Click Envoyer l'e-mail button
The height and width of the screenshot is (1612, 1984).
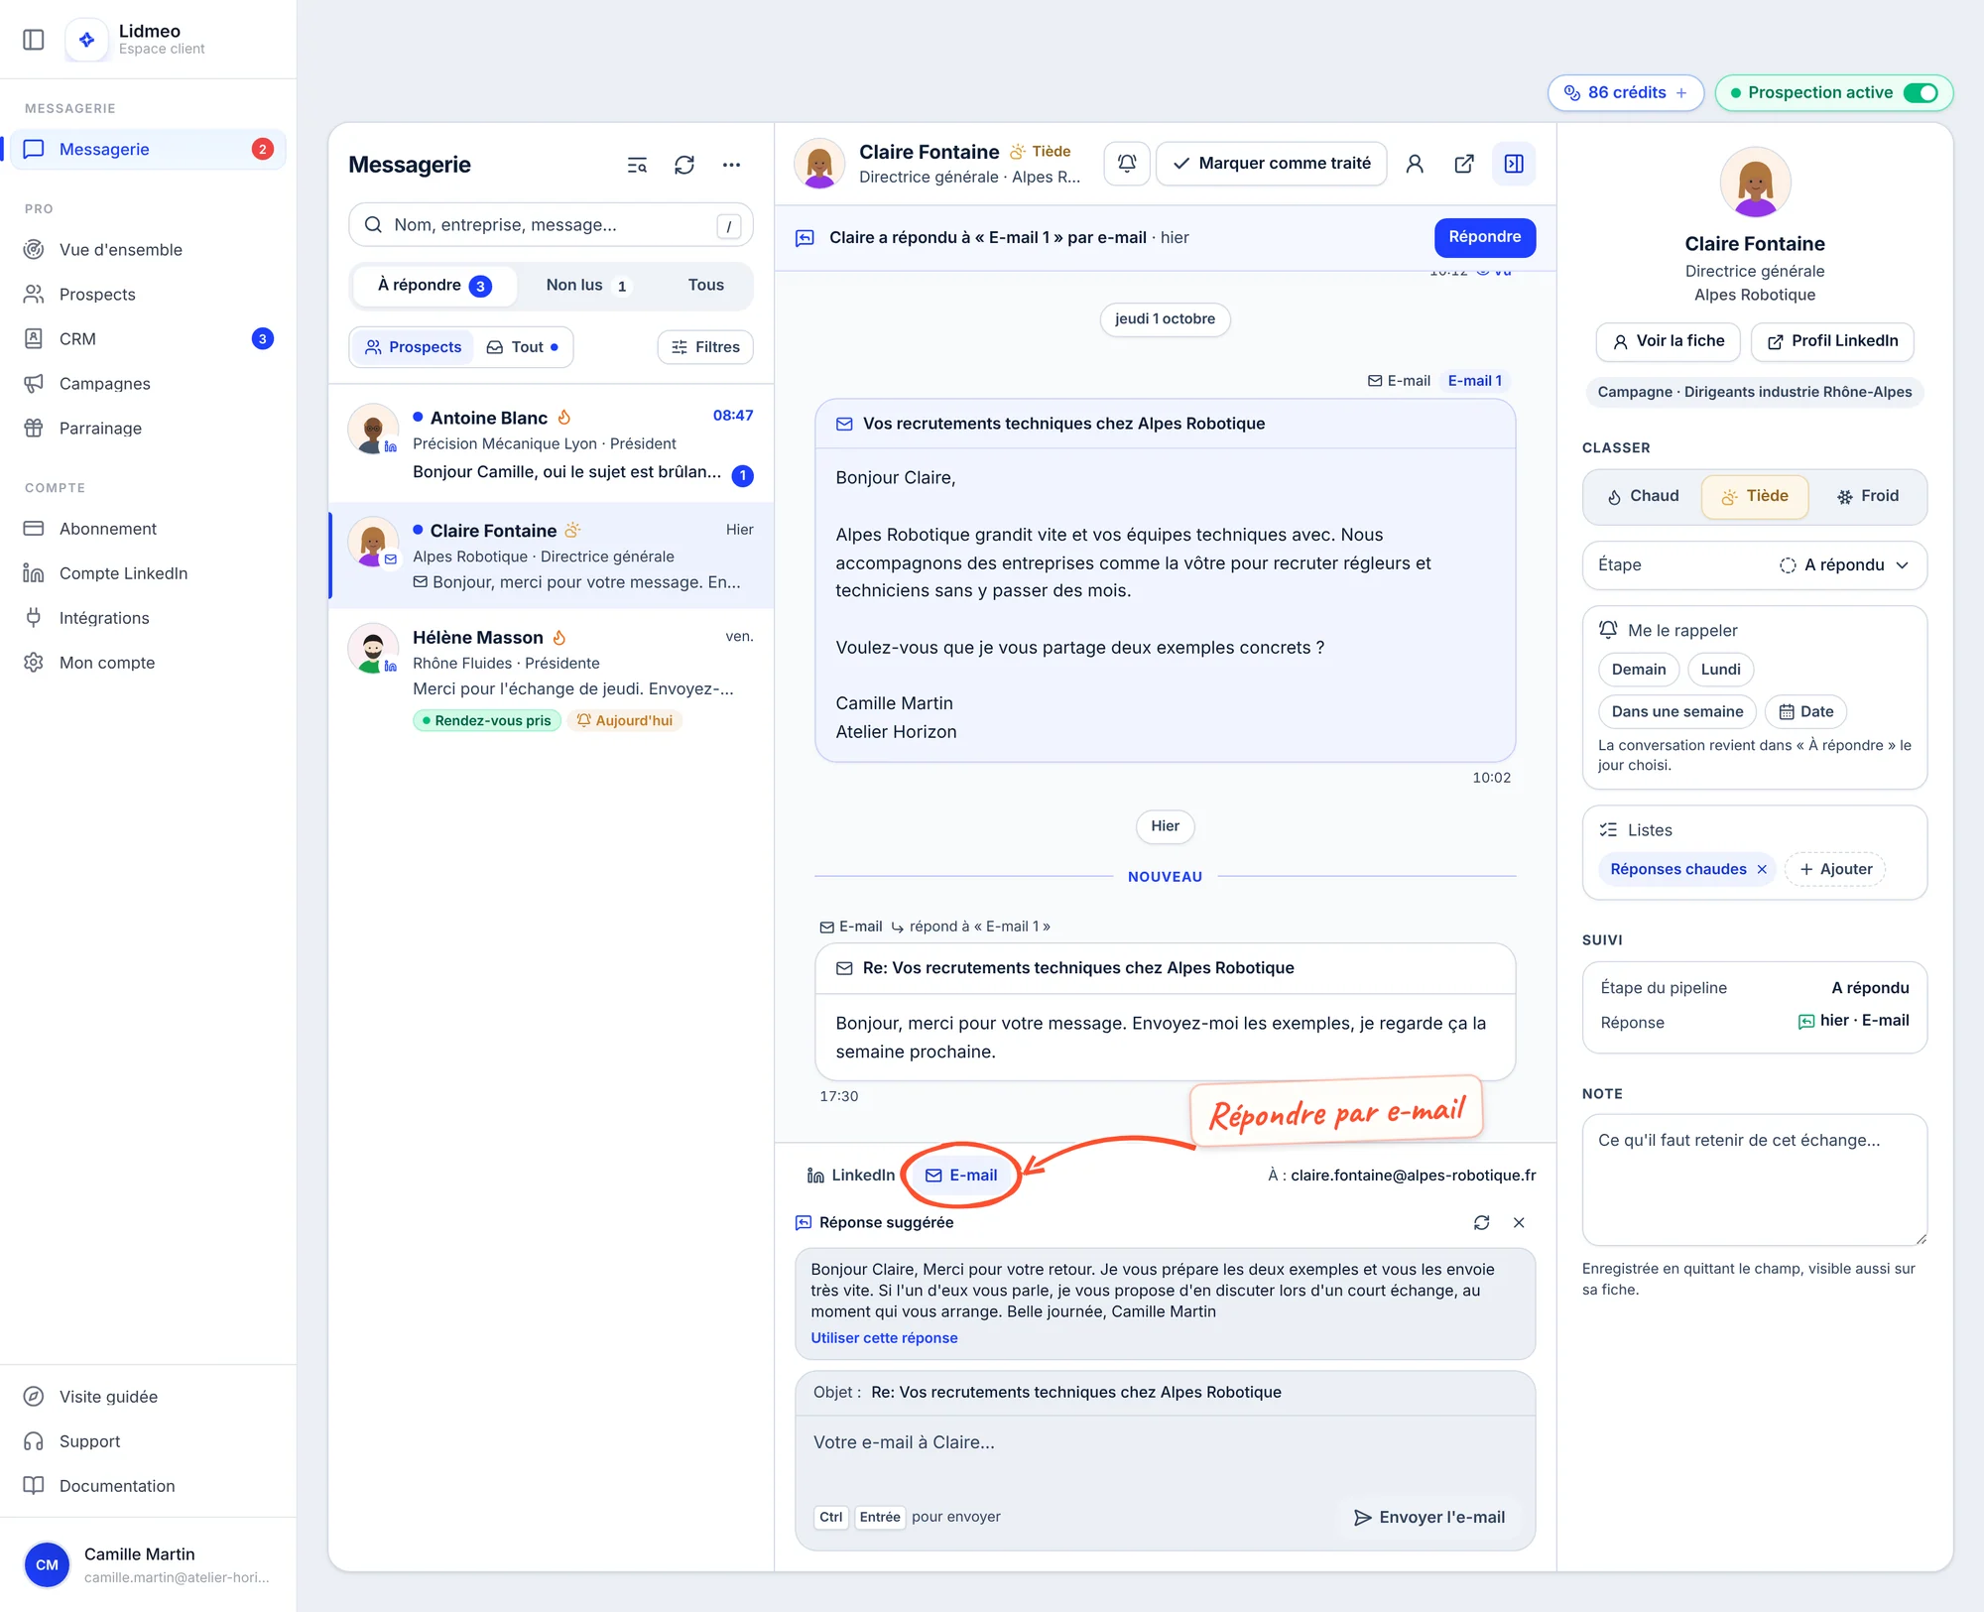tap(1429, 1517)
